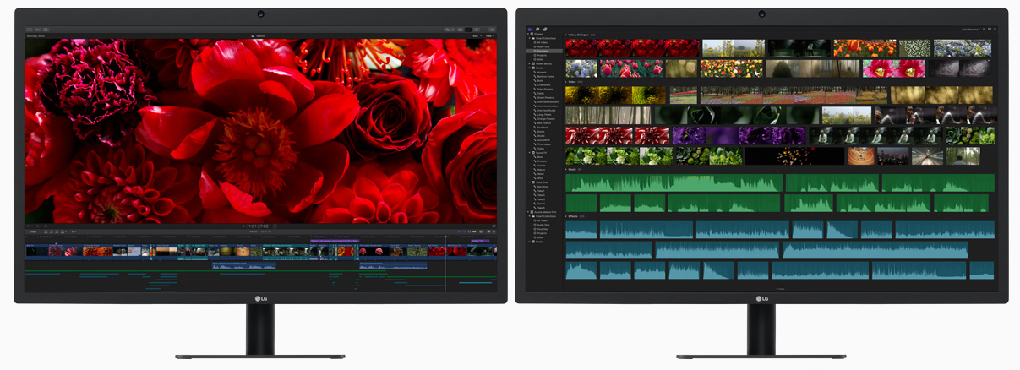The width and height of the screenshot is (1020, 370).
Task: Collapse the Sound FX event
Action: coord(530,152)
